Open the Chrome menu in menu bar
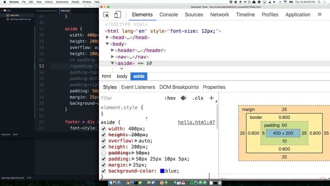Screen dimensions: 330x186 point(14,2)
